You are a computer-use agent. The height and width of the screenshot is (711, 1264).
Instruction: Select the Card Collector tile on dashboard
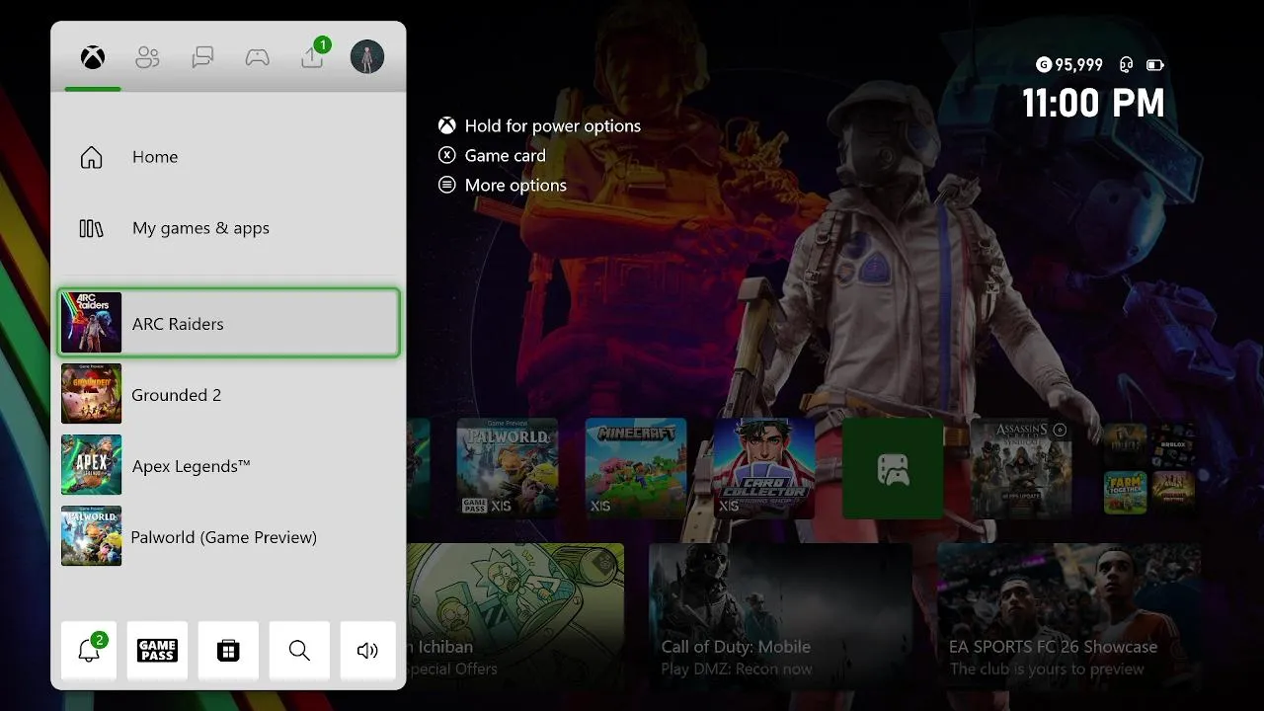pyautogui.click(x=764, y=468)
